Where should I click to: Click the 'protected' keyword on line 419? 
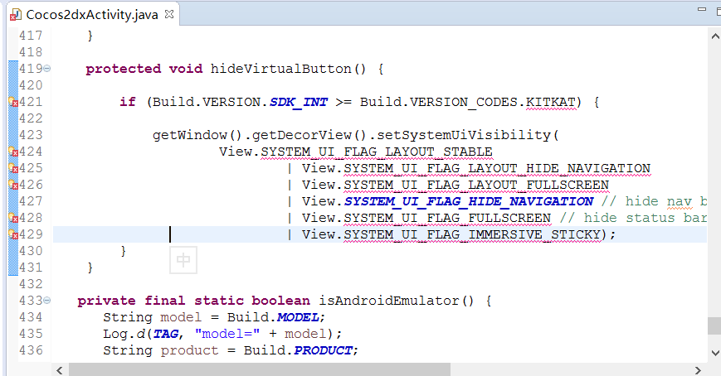tap(124, 69)
